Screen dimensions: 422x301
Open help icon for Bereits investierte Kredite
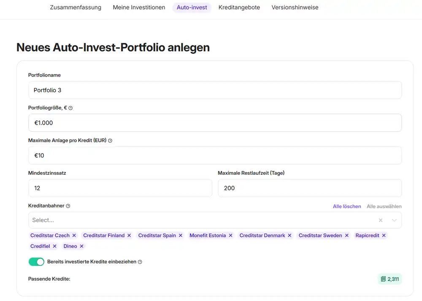coord(140,262)
